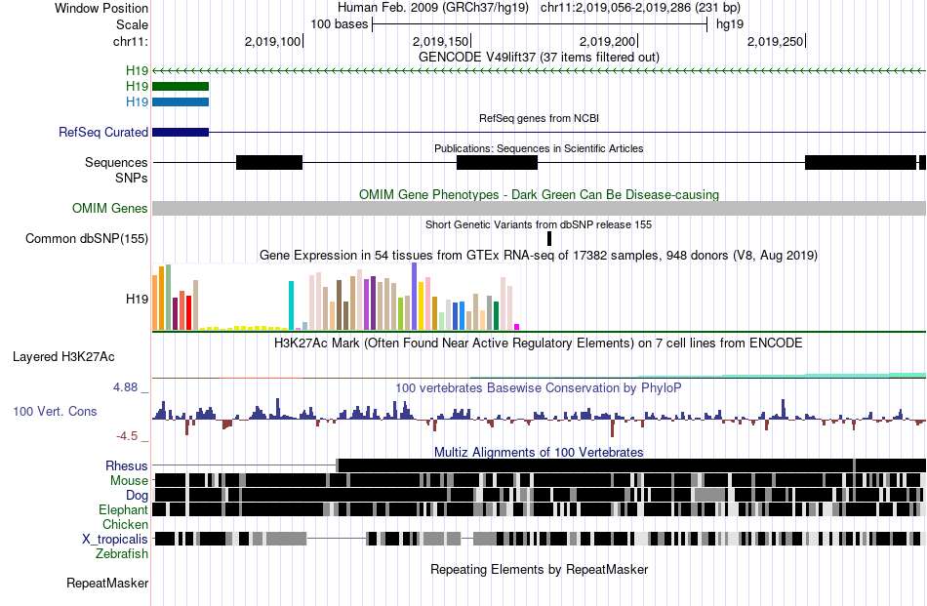Click the 'Elephant' alignment label
The width and height of the screenshot is (927, 606).
[x=123, y=509]
